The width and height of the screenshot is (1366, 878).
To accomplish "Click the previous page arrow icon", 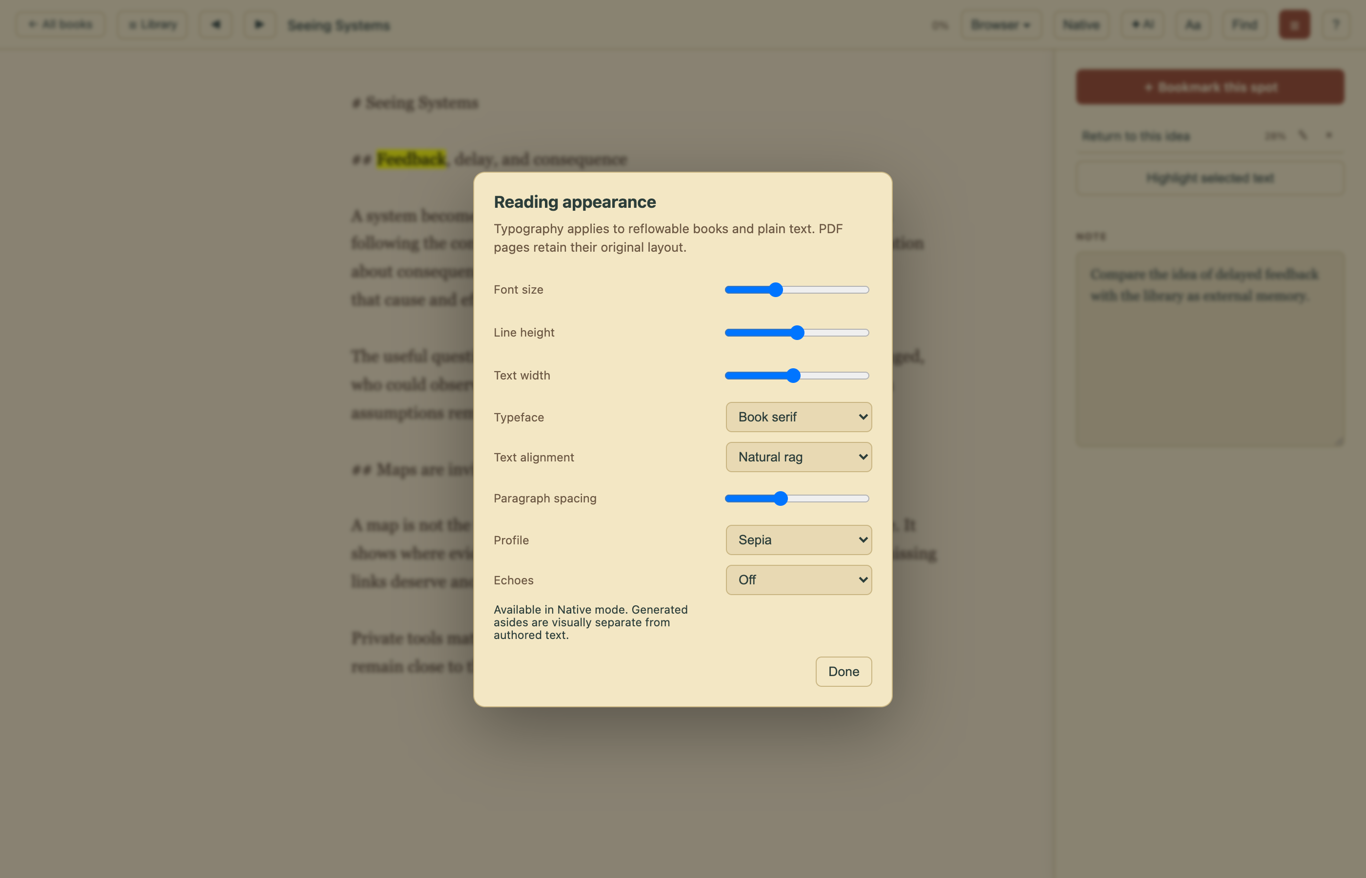I will (x=216, y=24).
